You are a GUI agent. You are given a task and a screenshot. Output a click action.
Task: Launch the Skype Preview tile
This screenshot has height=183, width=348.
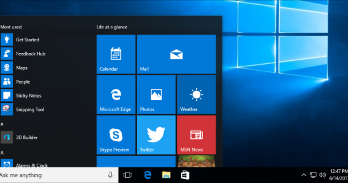coord(116,135)
